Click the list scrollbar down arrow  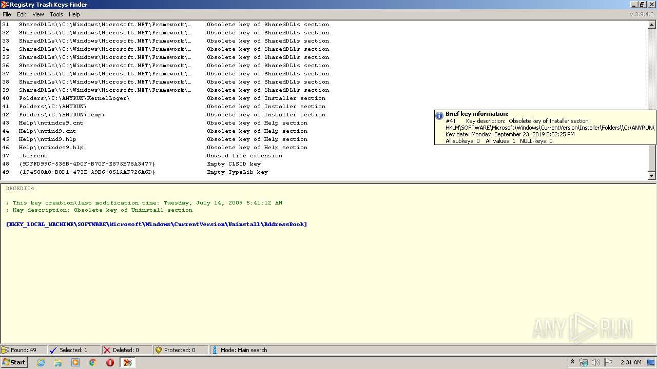pyautogui.click(x=652, y=176)
